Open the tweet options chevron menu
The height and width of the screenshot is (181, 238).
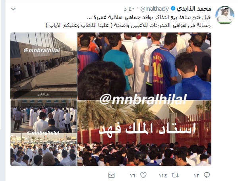[x=14, y=9]
